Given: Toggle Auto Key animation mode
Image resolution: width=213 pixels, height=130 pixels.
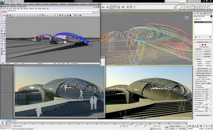Looking at the screenshot, I should [172, 126].
